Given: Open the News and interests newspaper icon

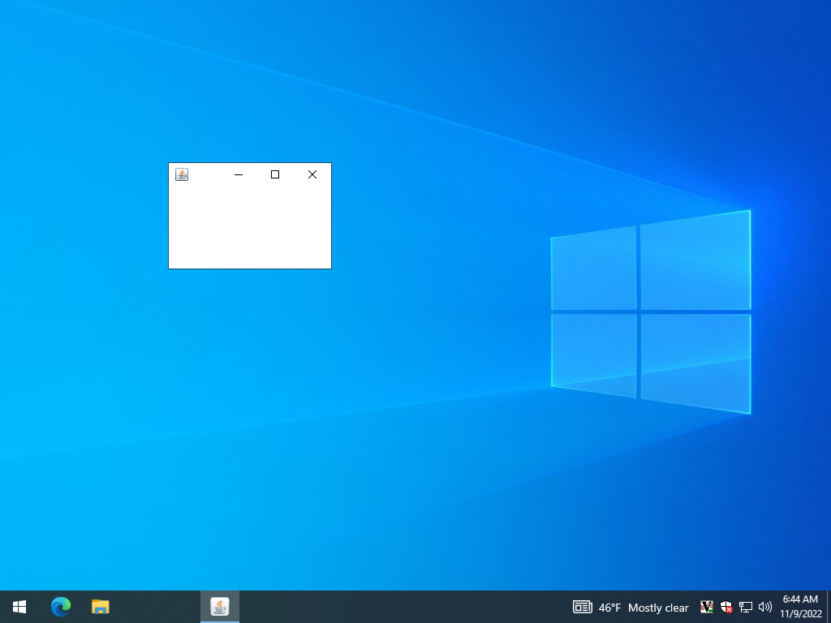Looking at the screenshot, I should (x=582, y=607).
